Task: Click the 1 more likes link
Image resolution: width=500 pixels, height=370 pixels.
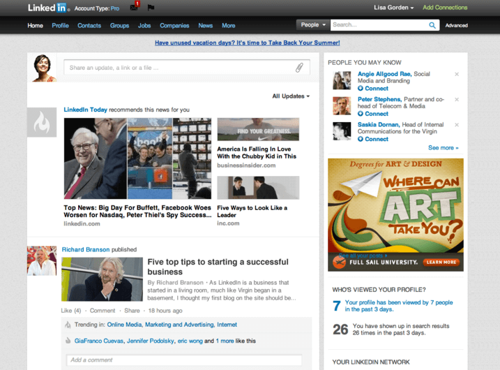Action: (225, 341)
